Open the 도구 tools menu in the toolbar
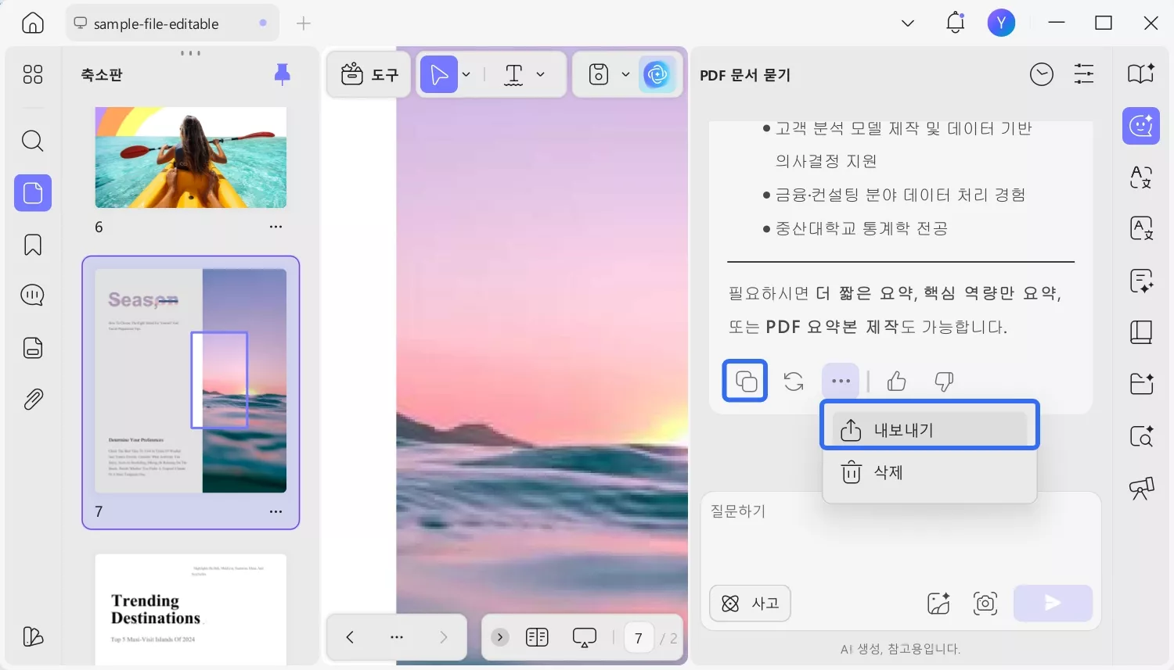The height and width of the screenshot is (670, 1174). click(x=368, y=74)
